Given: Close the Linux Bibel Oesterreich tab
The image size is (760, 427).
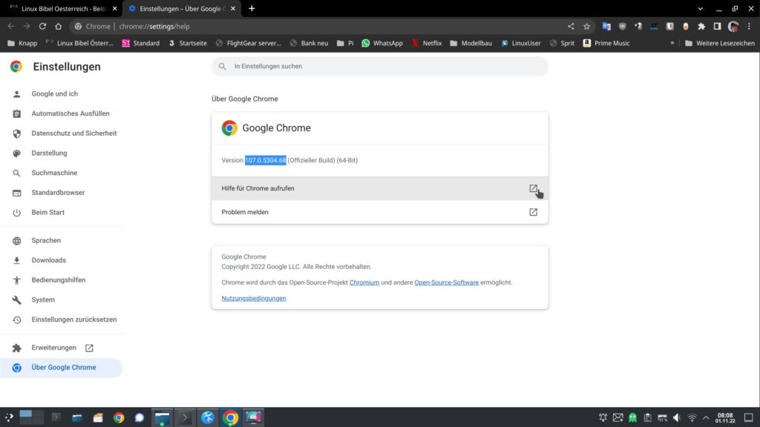Looking at the screenshot, I should click(115, 8).
